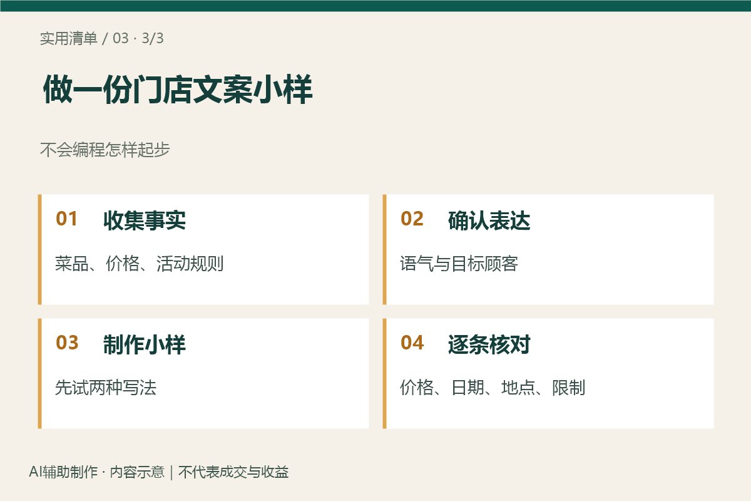The image size is (751, 501).
Task: Click the number 03 in the third card
Action: [x=67, y=343]
